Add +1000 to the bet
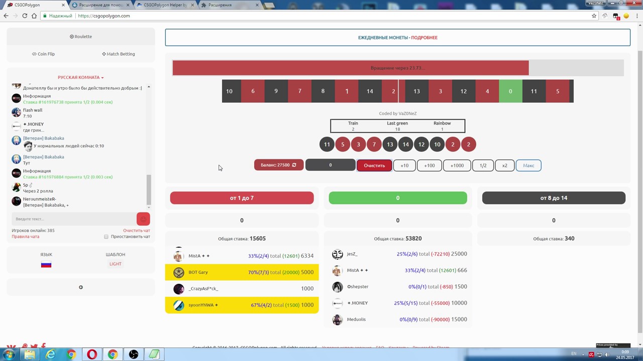 pos(457,165)
